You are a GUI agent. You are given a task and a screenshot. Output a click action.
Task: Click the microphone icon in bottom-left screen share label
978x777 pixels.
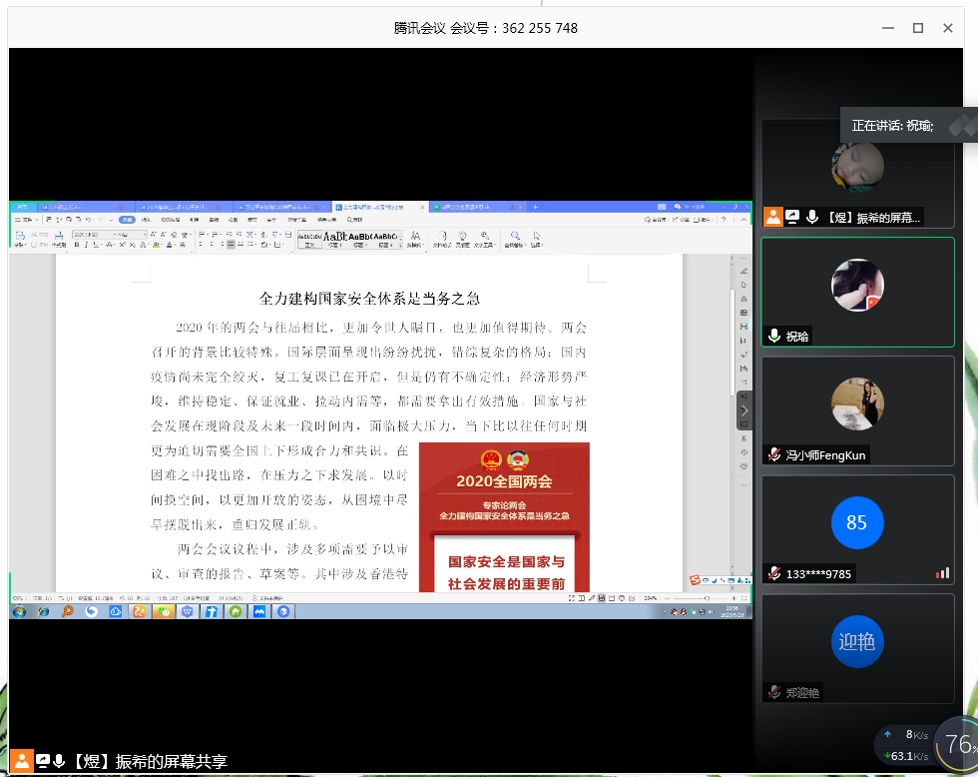click(x=59, y=761)
